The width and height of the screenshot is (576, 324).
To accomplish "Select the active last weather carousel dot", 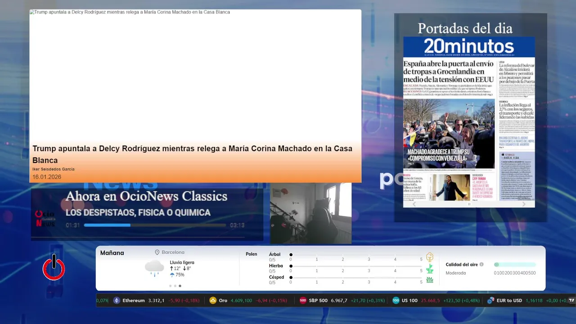I will point(180,286).
